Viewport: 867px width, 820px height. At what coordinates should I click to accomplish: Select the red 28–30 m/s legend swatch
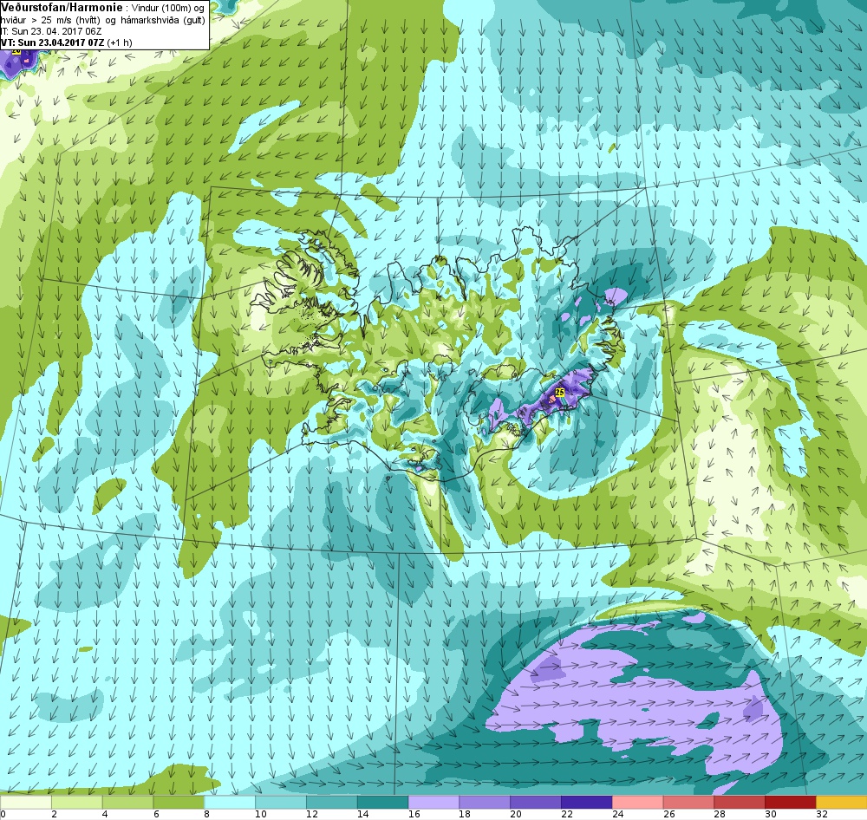click(x=740, y=802)
